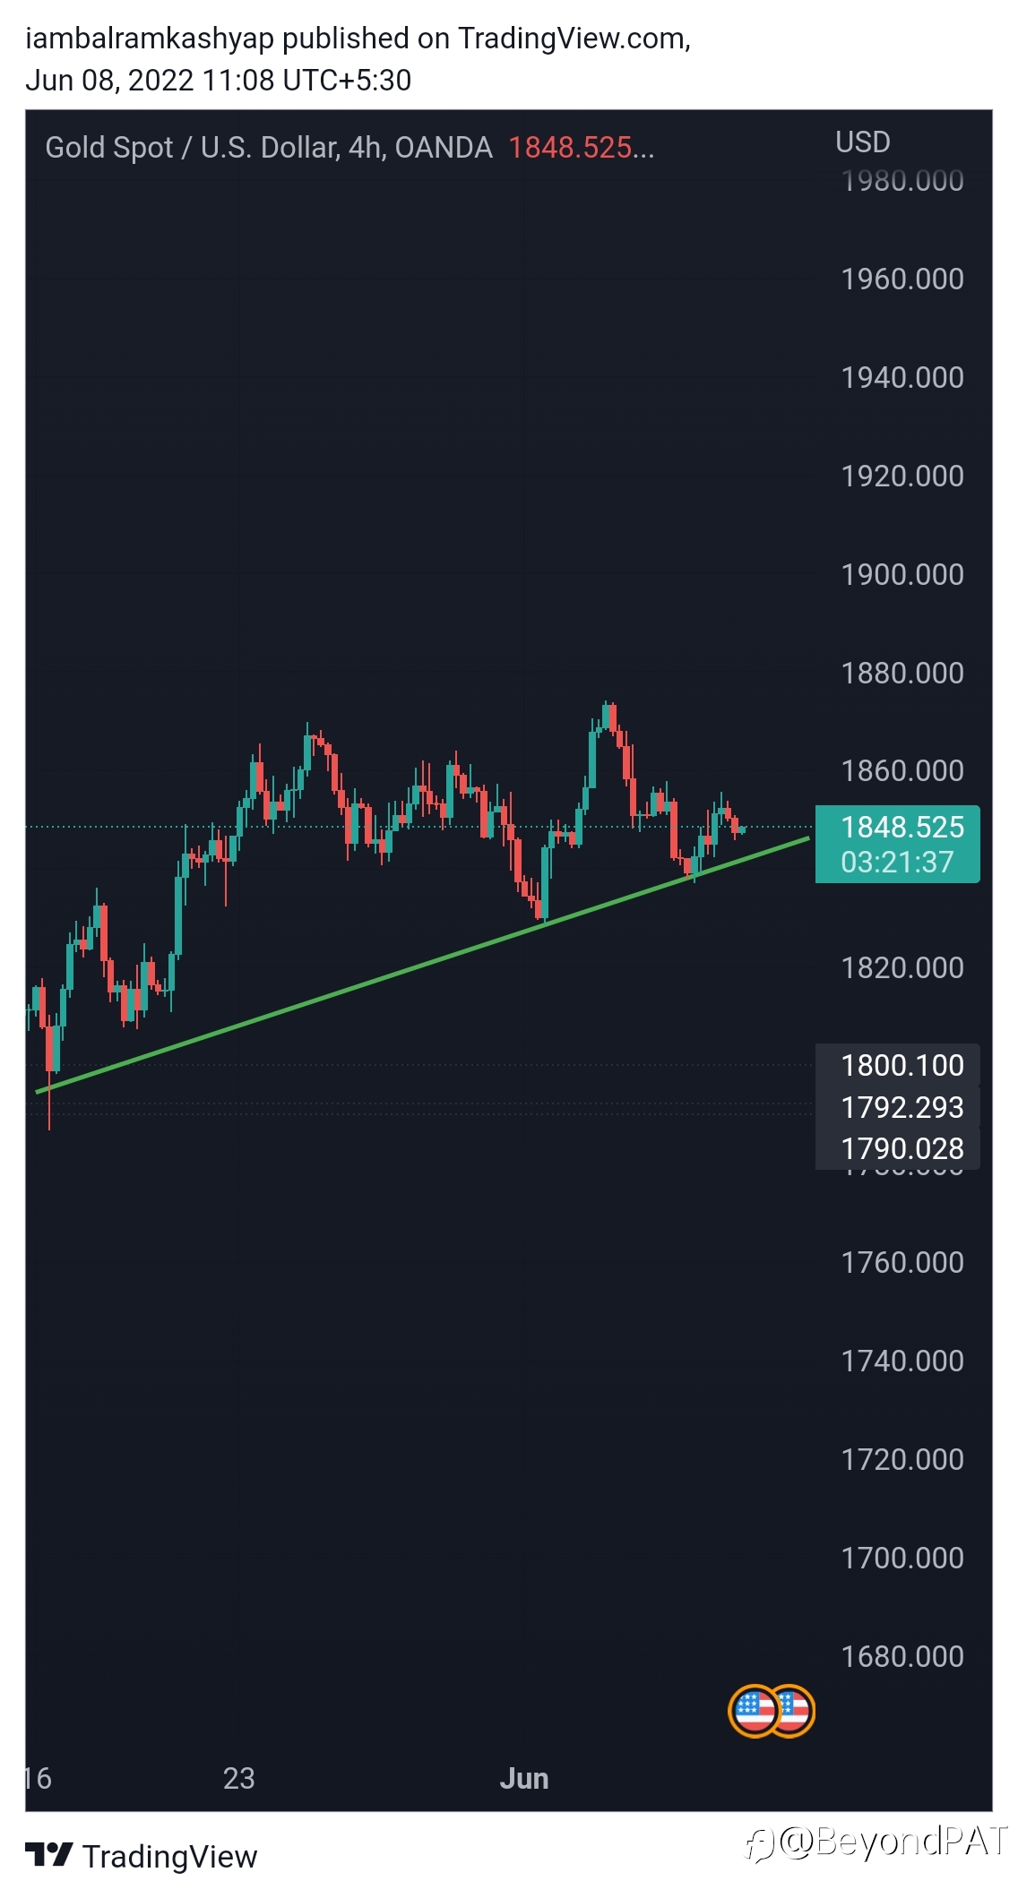
Task: Click the 1900.000 price scale label
Action: point(902,574)
